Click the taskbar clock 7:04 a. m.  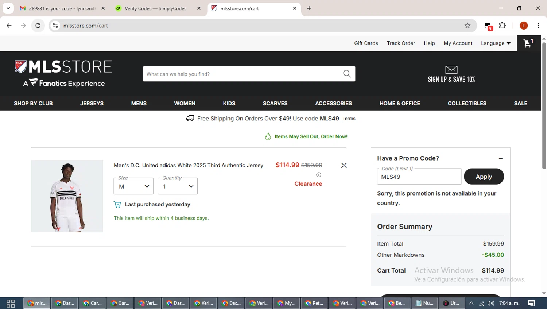(509, 303)
